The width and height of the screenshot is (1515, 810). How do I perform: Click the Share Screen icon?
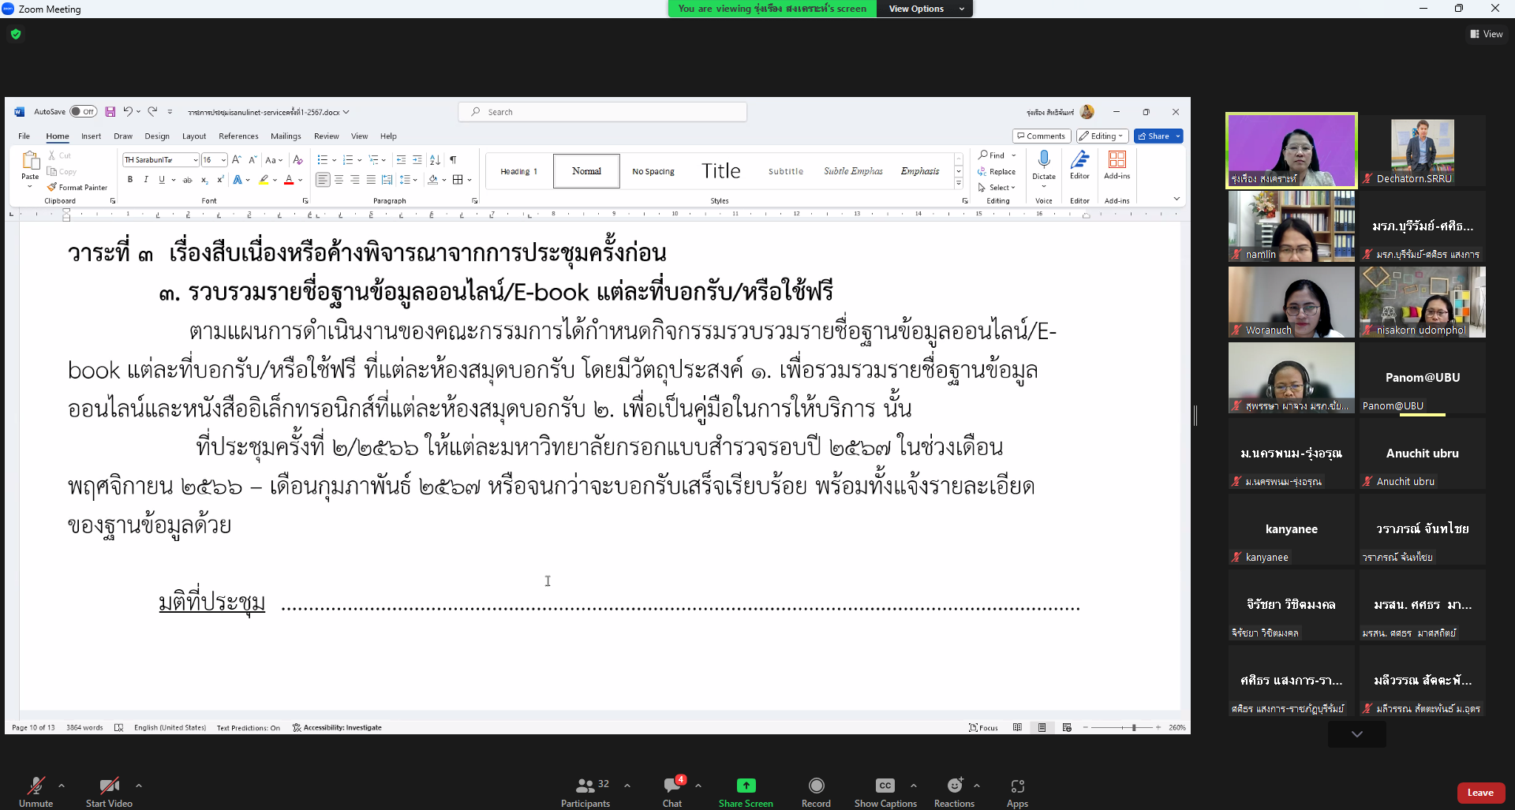[746, 786]
